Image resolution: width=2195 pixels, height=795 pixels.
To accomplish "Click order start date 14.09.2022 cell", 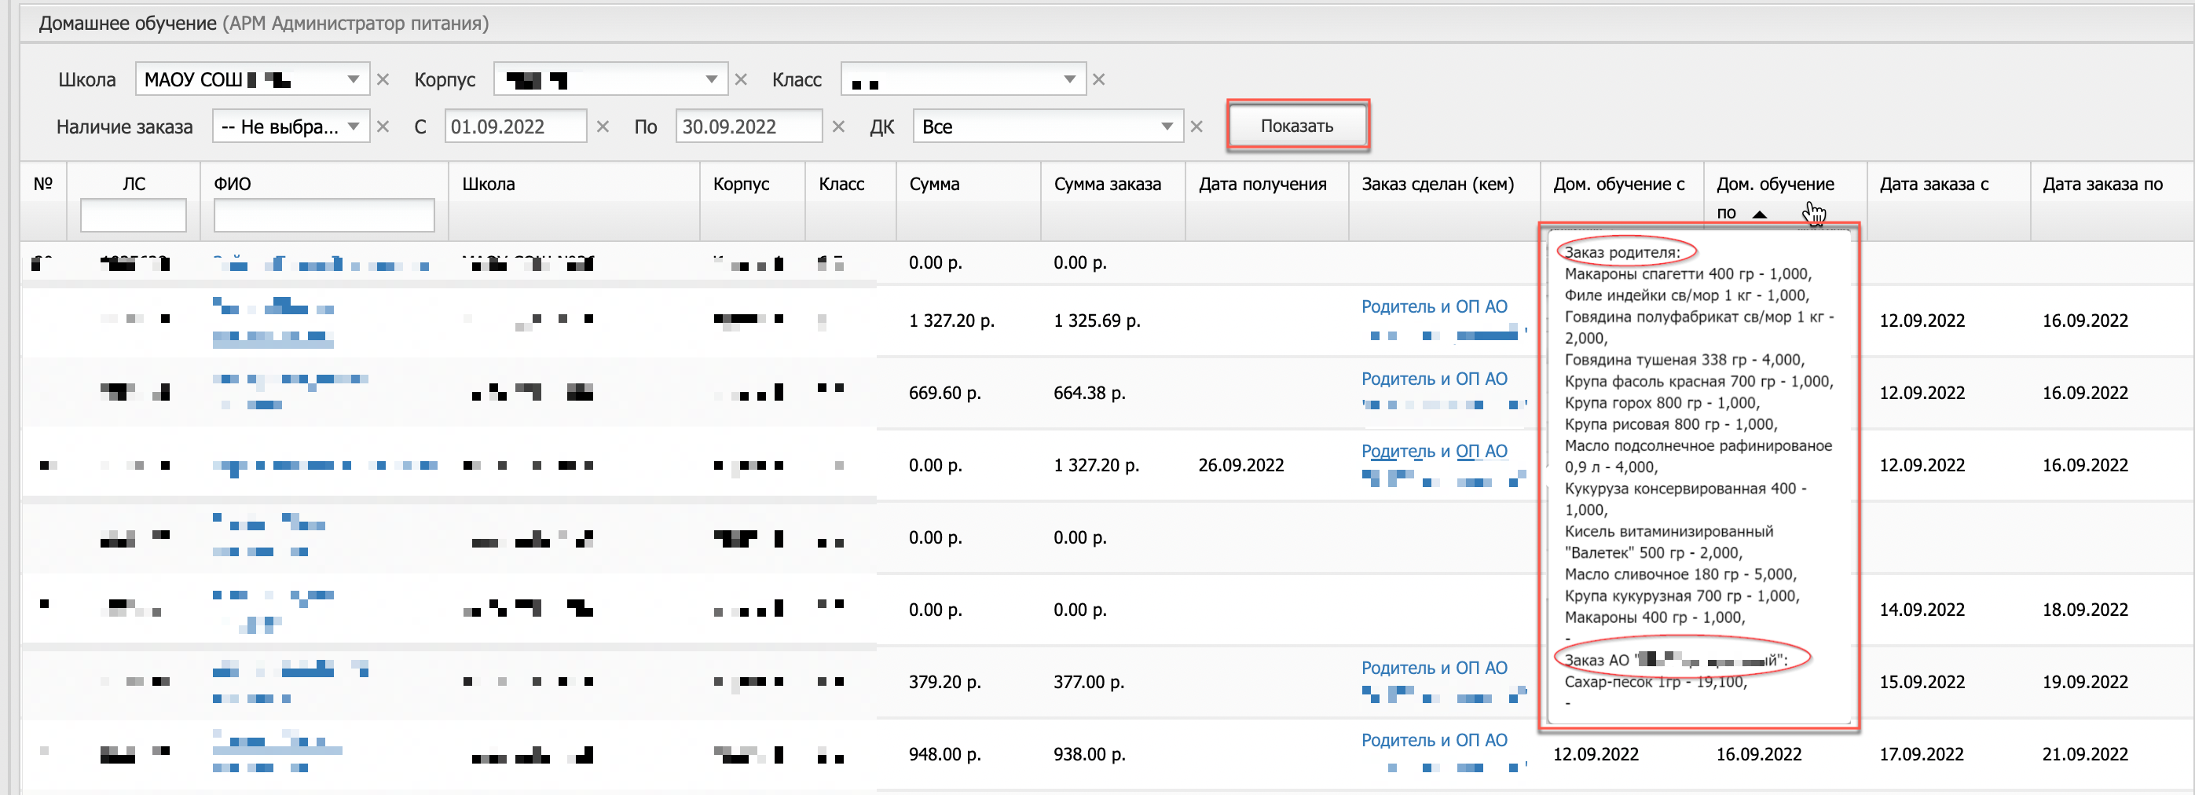I will pyautogui.click(x=1922, y=610).
